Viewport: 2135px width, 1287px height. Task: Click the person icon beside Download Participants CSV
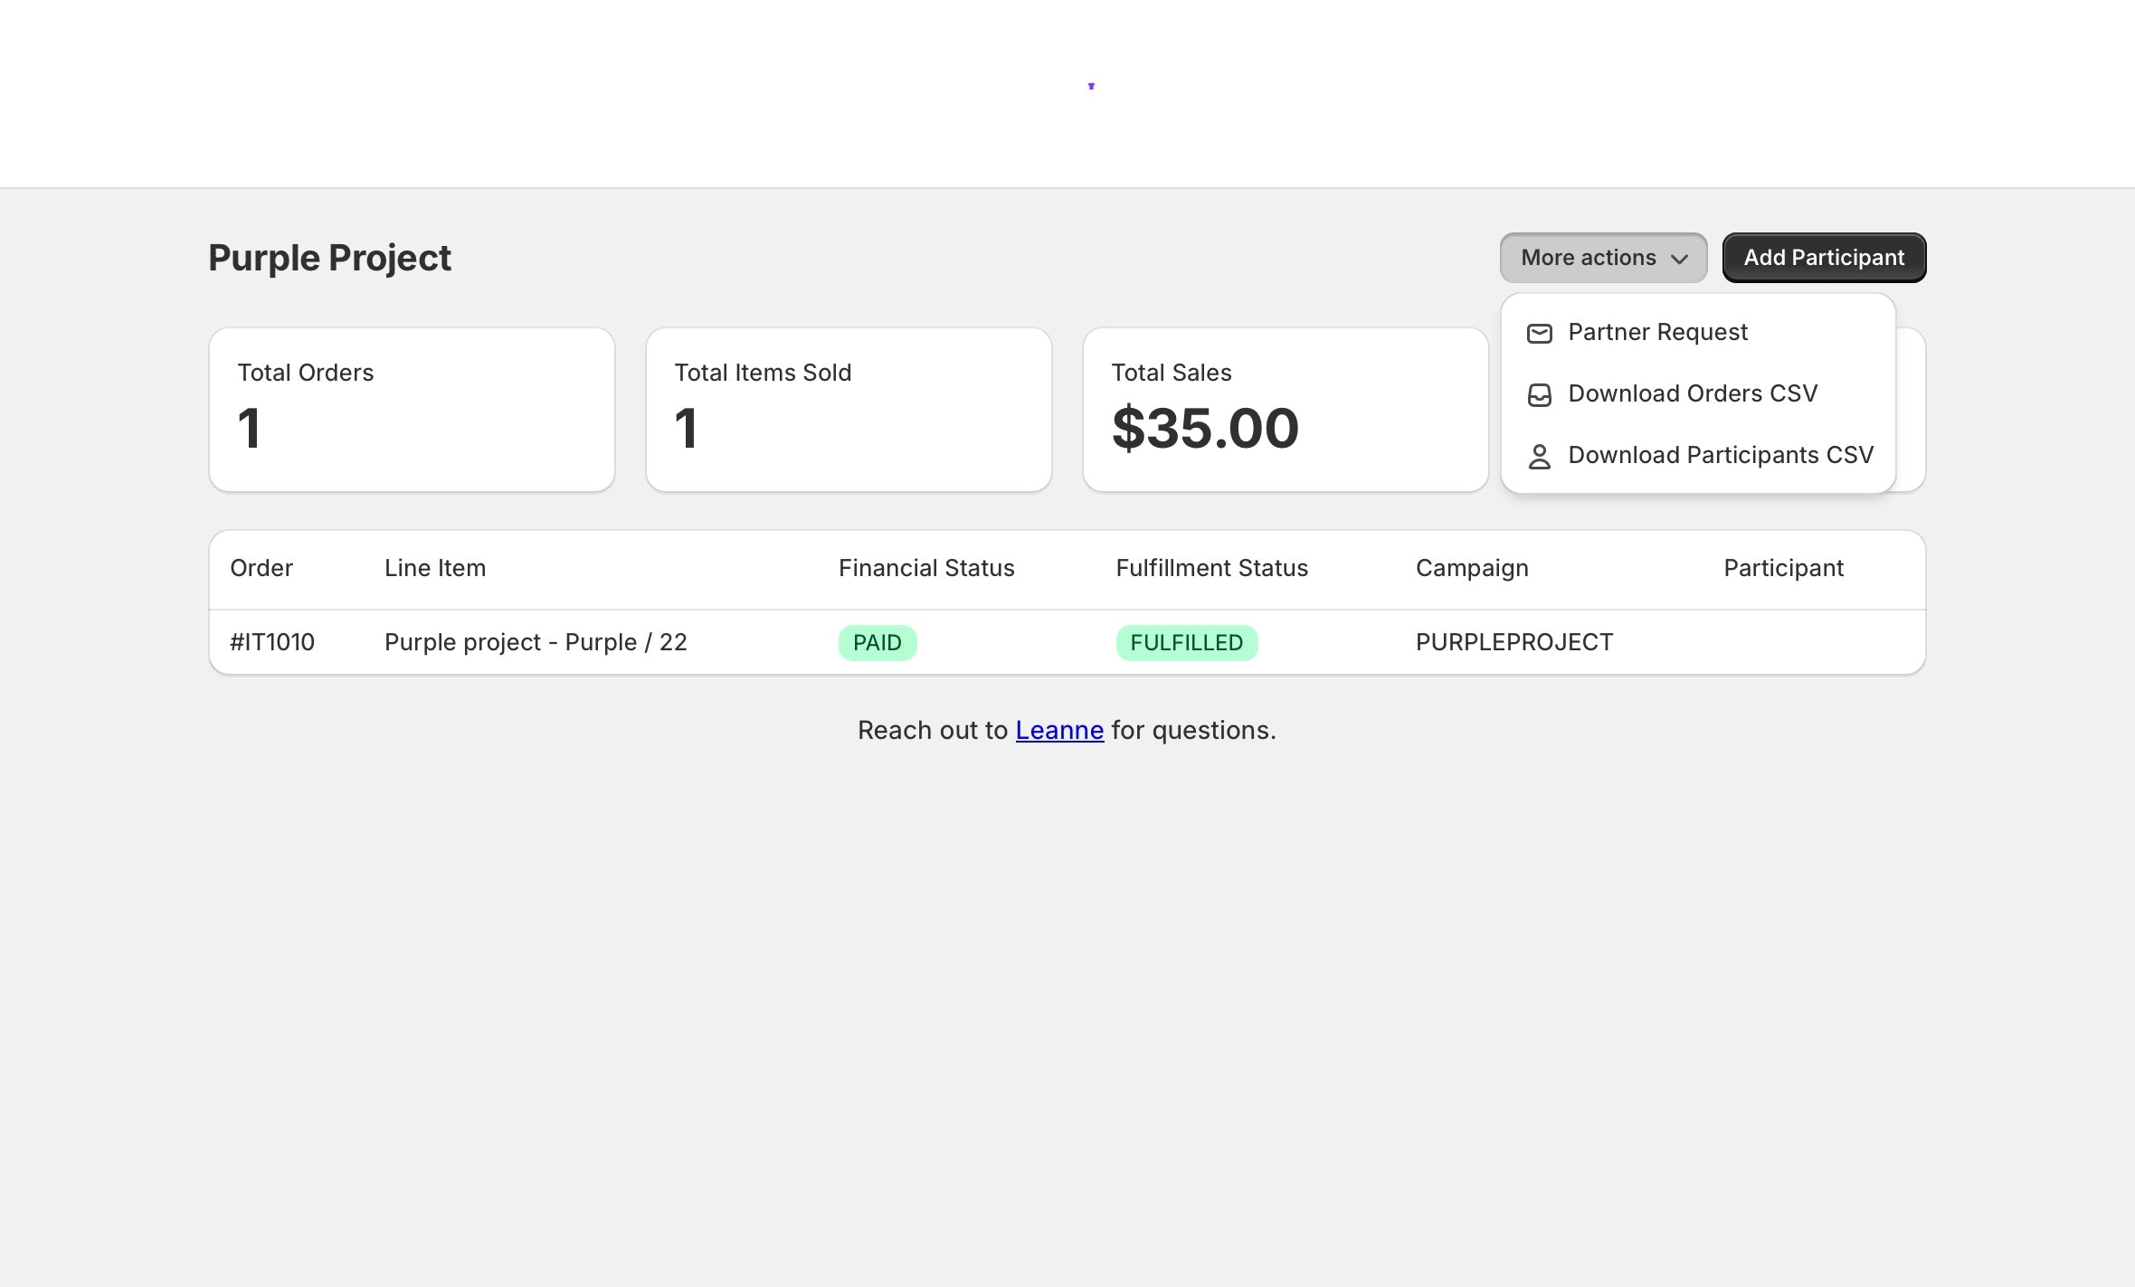tap(1539, 457)
